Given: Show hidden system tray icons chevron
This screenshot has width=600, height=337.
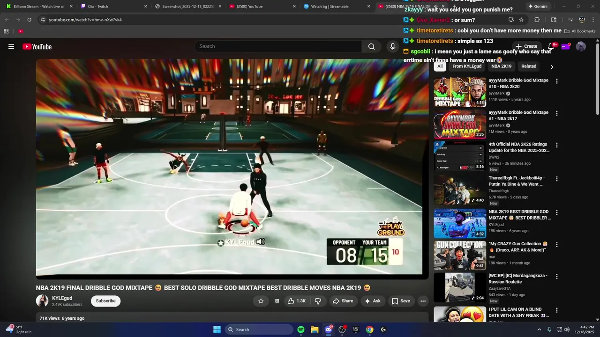Looking at the screenshot, I should [x=539, y=330].
